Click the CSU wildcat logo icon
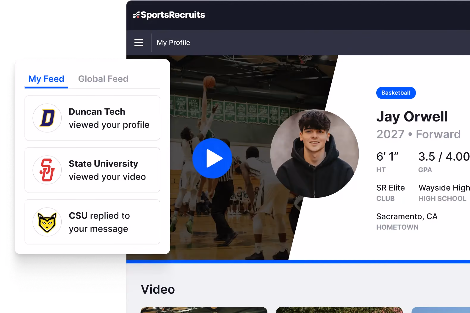This screenshot has width=470, height=313. (47, 222)
